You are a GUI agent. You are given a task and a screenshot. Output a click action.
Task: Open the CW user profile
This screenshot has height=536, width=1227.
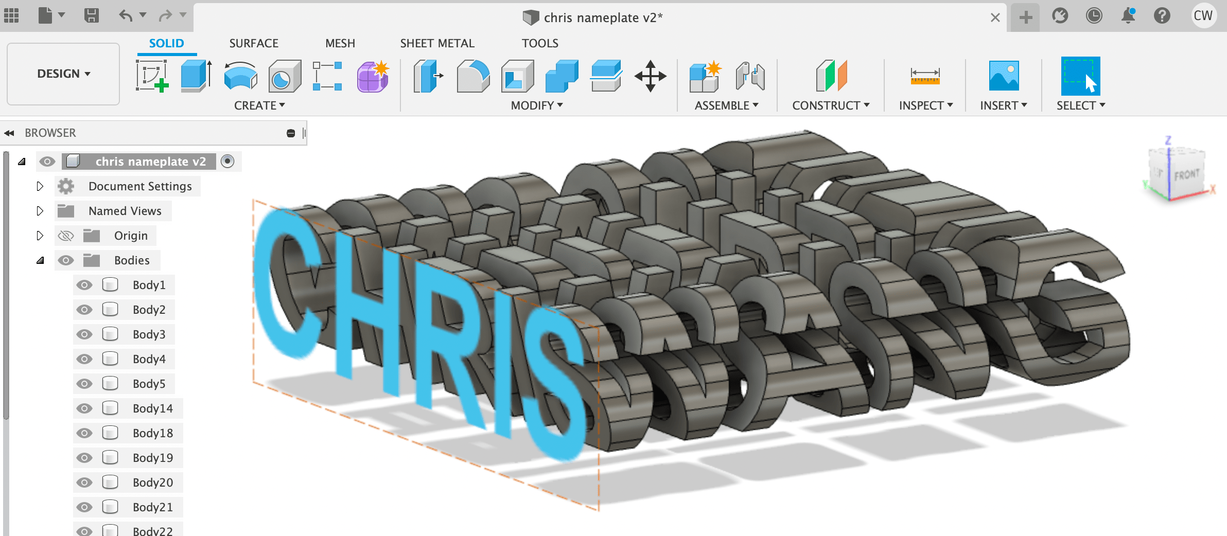(1203, 15)
